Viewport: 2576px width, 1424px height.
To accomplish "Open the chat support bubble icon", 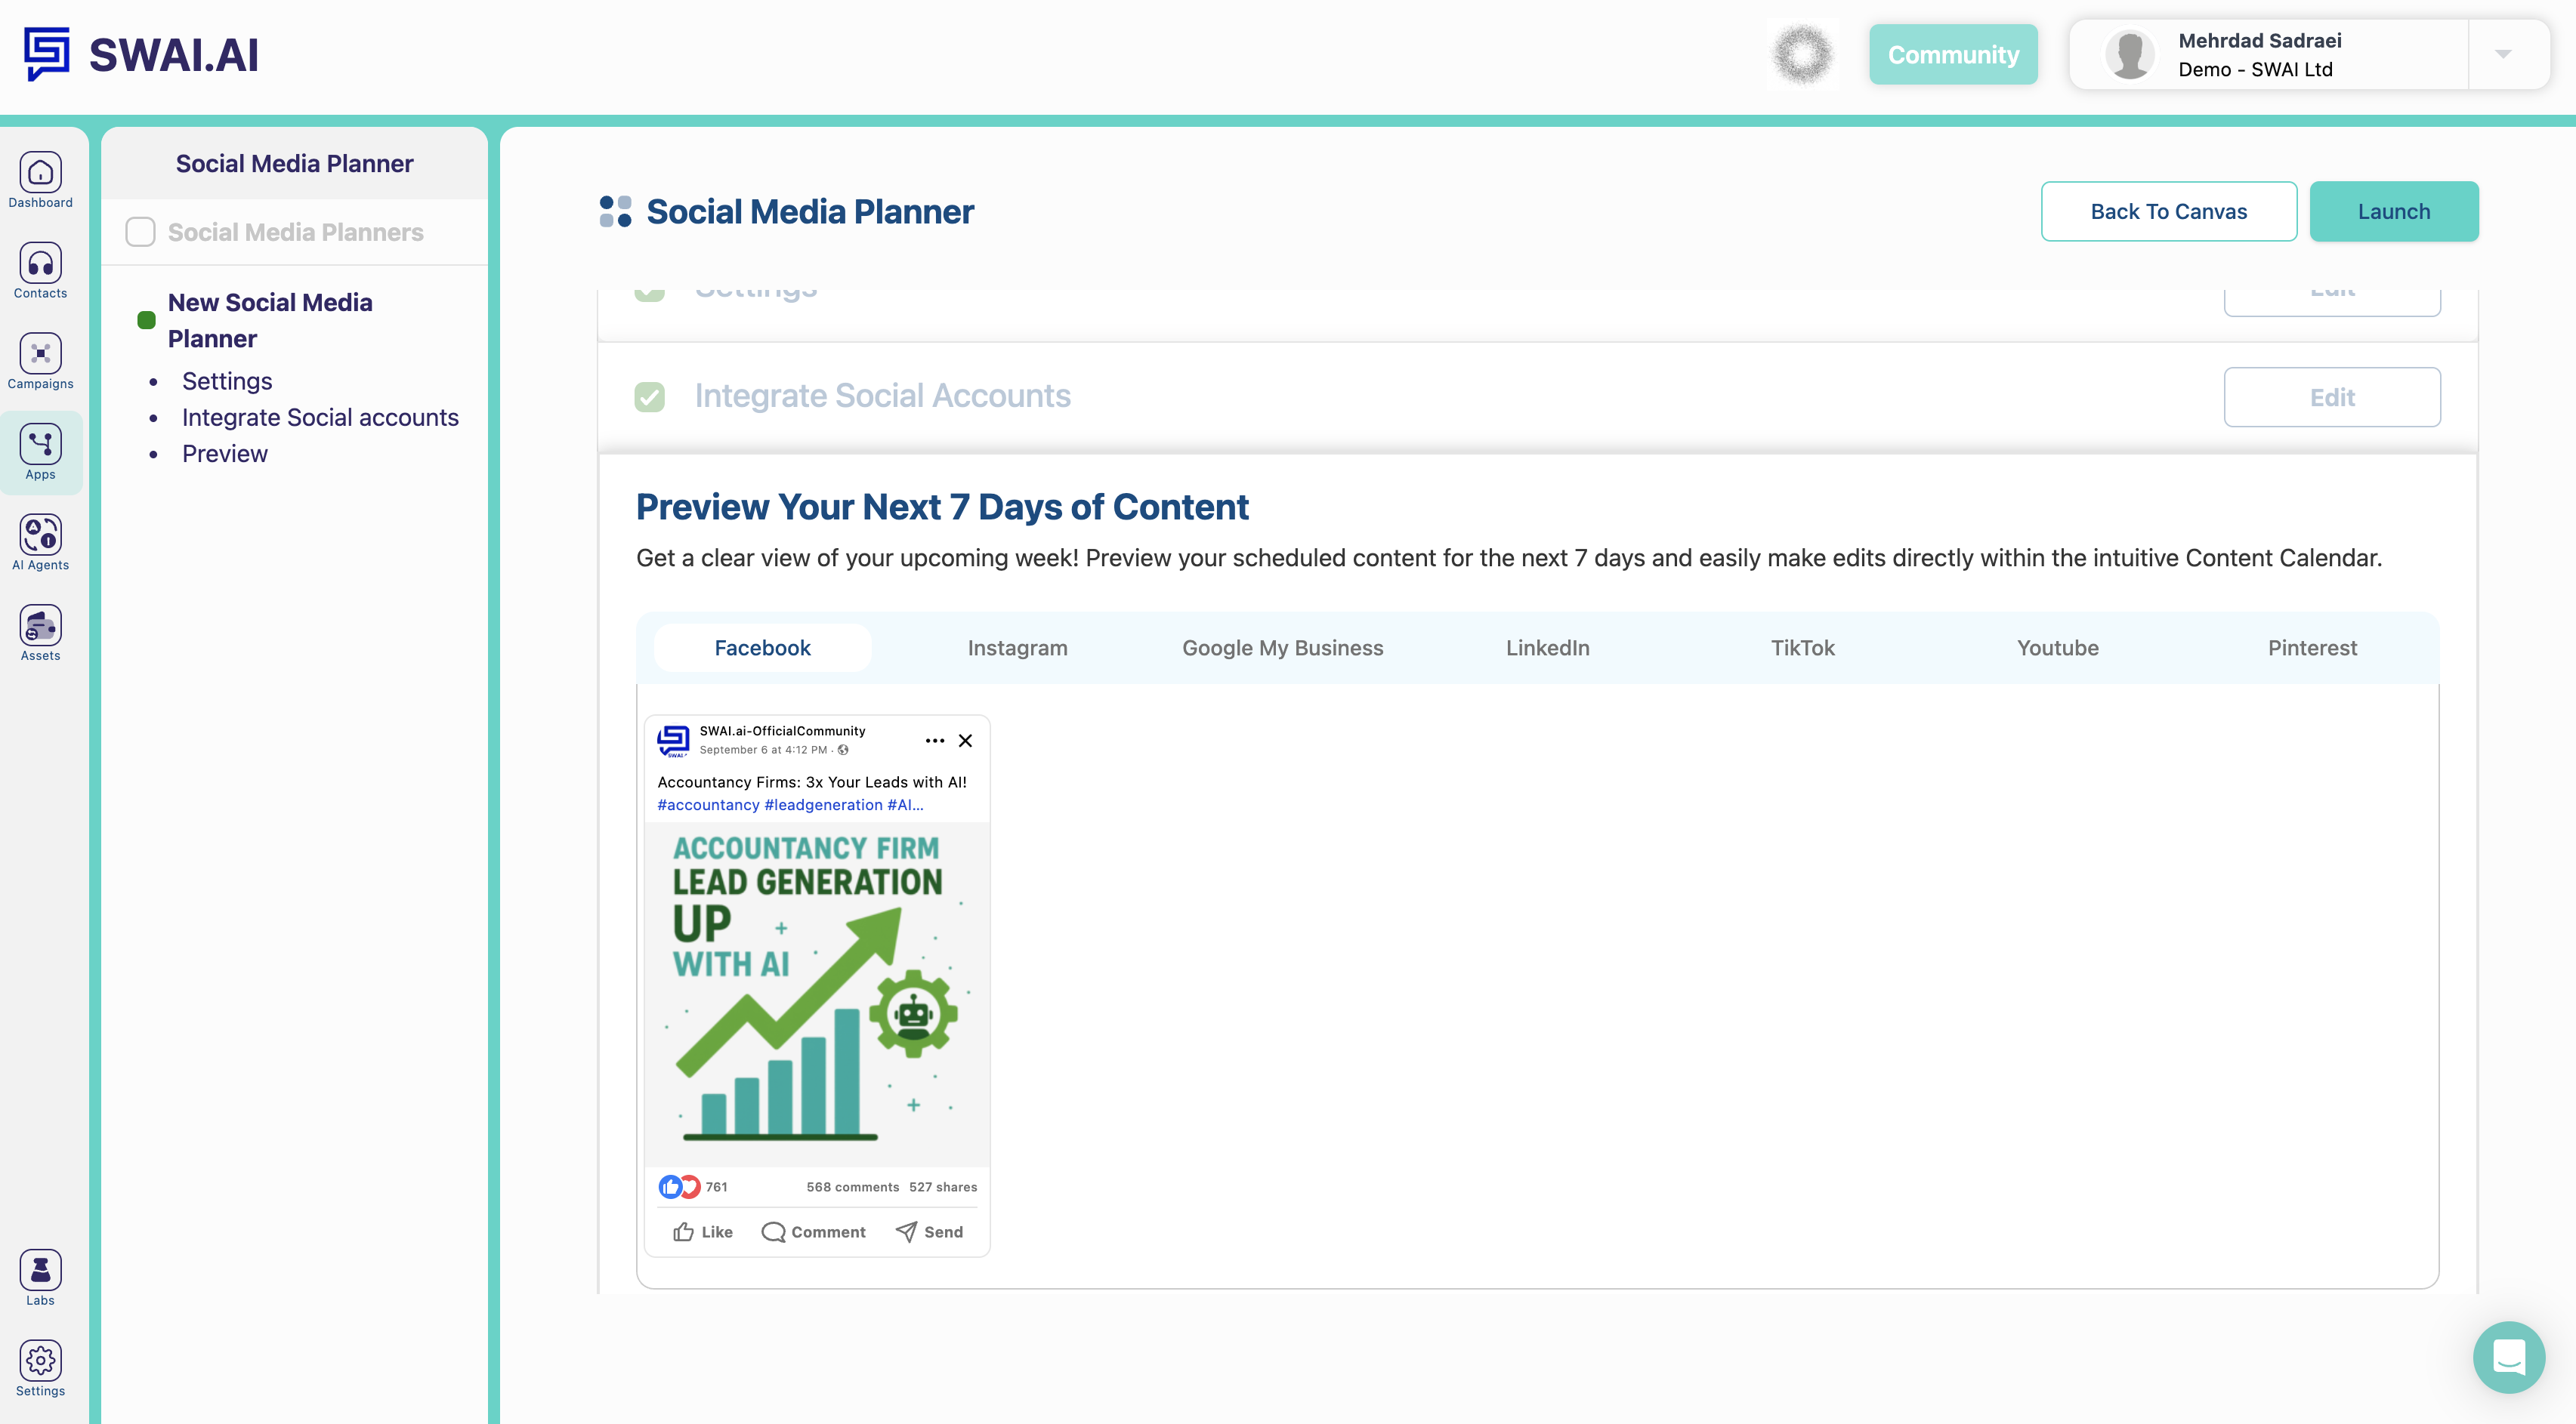I will pyautogui.click(x=2508, y=1357).
